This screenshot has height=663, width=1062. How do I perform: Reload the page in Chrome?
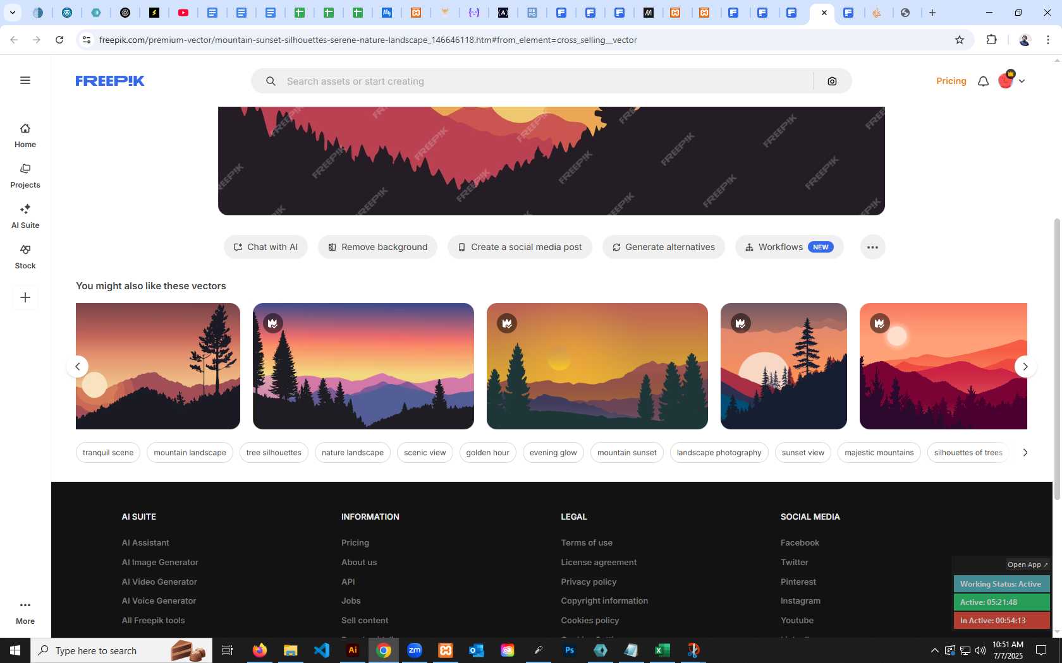59,40
